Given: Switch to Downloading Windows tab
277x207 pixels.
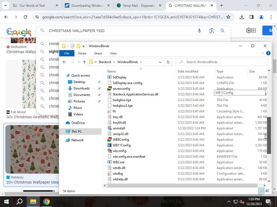Looking at the screenshot, I should point(87,5).
